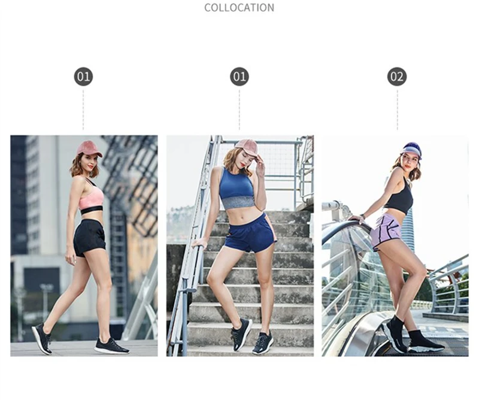Screen dimensions: 479x400
Task: Click the 01 badge above the staircase photo
Action: [239, 77]
